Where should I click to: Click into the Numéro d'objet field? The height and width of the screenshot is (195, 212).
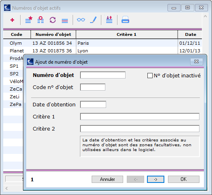click(x=103, y=75)
